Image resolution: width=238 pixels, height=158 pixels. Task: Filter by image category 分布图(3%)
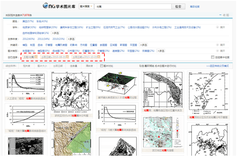(x=73, y=51)
